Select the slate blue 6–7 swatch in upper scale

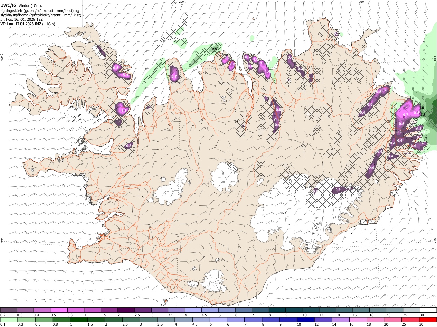tap(243, 310)
